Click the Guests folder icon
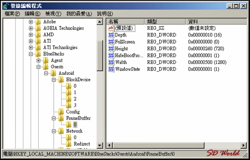The image size is (250, 160). point(45,67)
